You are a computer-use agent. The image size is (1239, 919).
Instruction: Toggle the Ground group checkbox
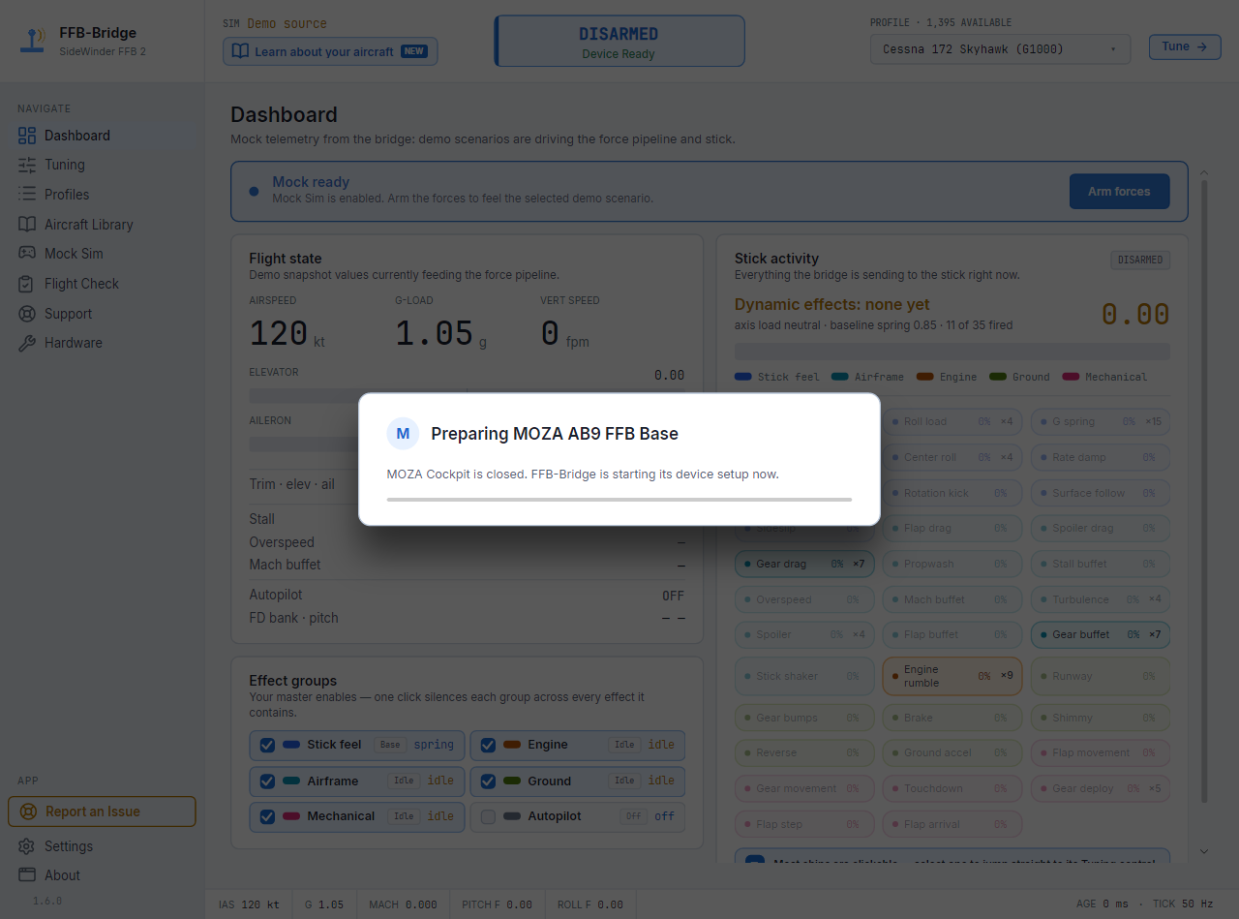488,781
